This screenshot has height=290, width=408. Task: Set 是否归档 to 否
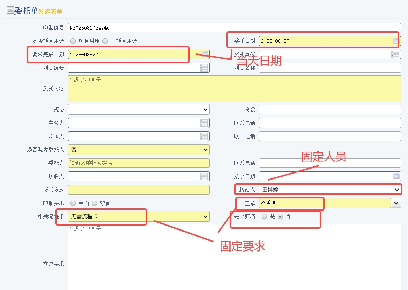click(280, 216)
